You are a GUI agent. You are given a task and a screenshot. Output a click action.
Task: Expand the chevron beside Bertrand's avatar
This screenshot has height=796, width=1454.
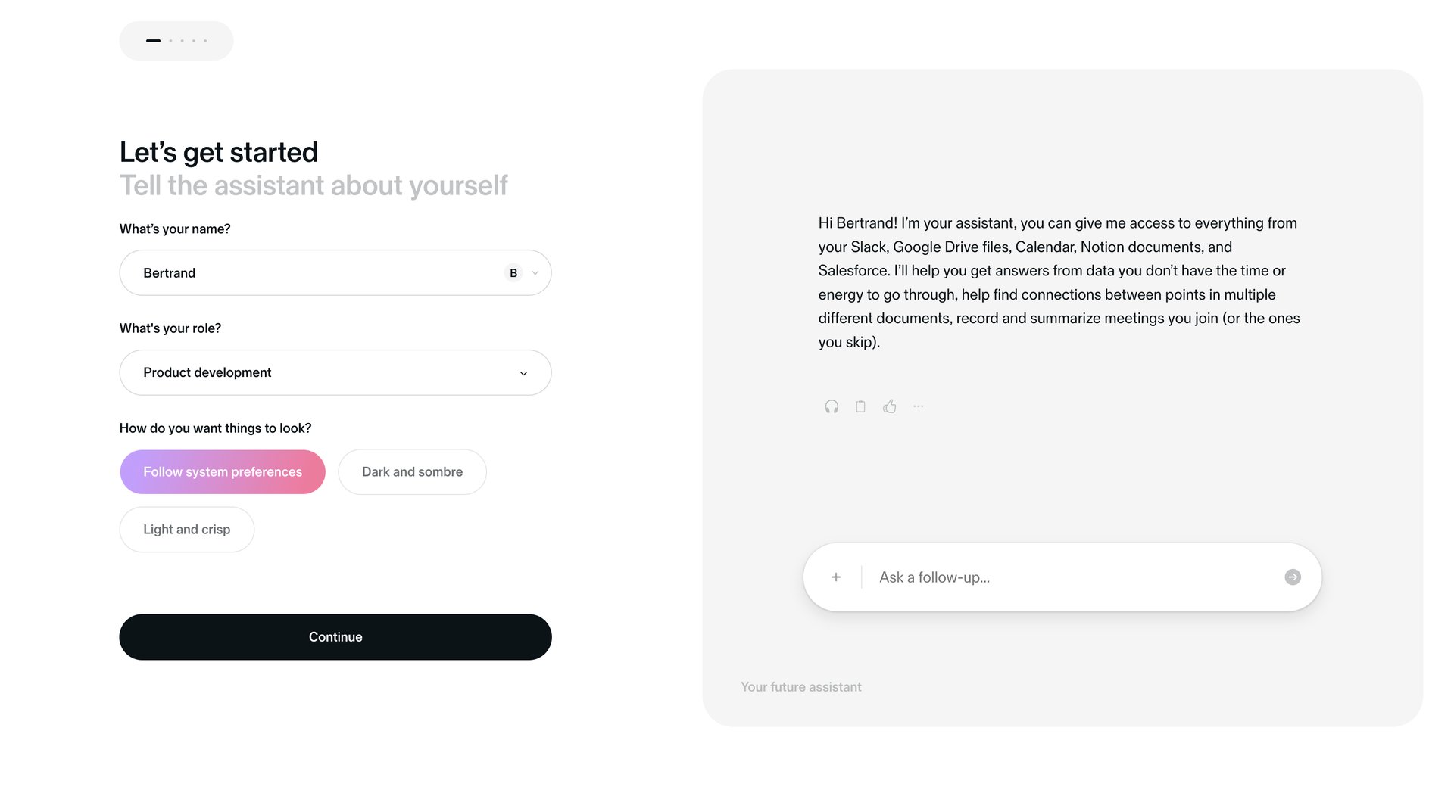[x=535, y=272]
